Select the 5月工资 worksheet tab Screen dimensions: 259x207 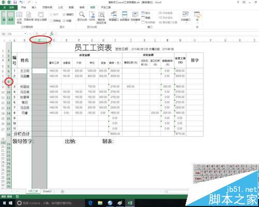coord(33,191)
